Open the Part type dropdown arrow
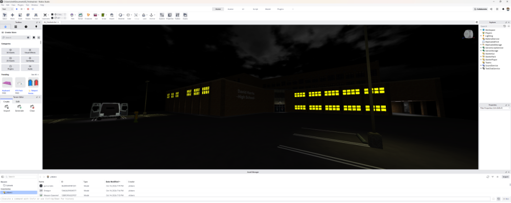This screenshot has height=203, width=511. pos(75,15)
